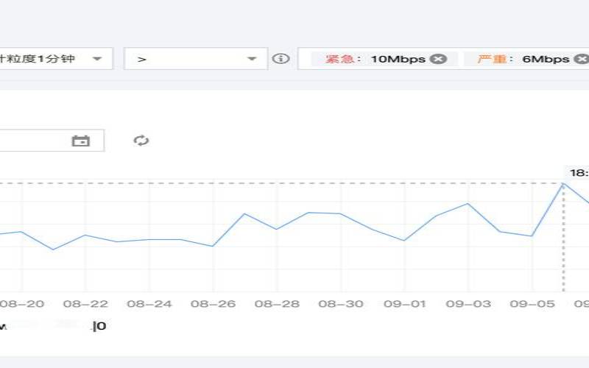This screenshot has width=589, height=368.
Task: Click the 09-01 x-axis date label
Action: tap(404, 303)
